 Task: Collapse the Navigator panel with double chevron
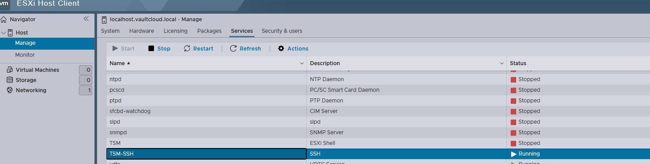coord(86,19)
